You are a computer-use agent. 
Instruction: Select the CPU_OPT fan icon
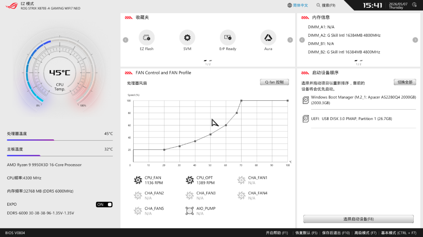pos(190,180)
